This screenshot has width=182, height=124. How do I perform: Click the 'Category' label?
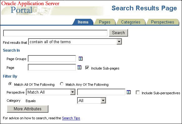[x=13, y=101]
